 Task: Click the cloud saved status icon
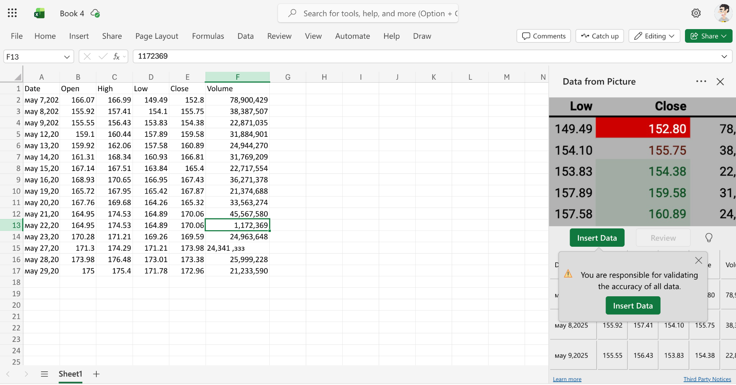95,13
